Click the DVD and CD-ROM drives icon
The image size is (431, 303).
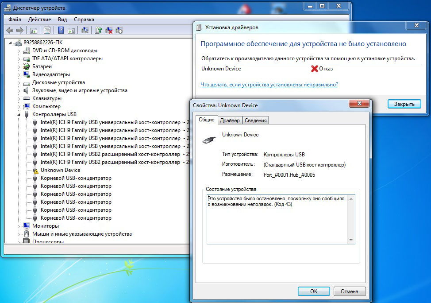tap(27, 50)
